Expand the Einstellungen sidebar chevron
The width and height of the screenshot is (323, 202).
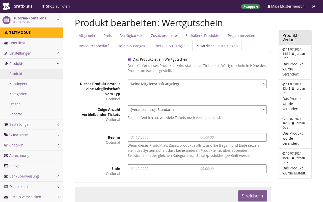tap(58, 53)
